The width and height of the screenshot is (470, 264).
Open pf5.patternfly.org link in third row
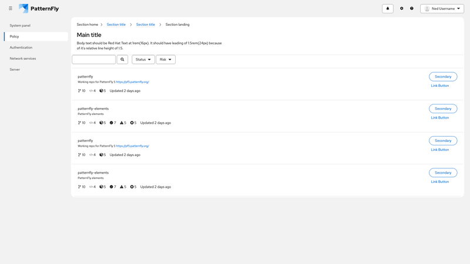[x=133, y=145]
